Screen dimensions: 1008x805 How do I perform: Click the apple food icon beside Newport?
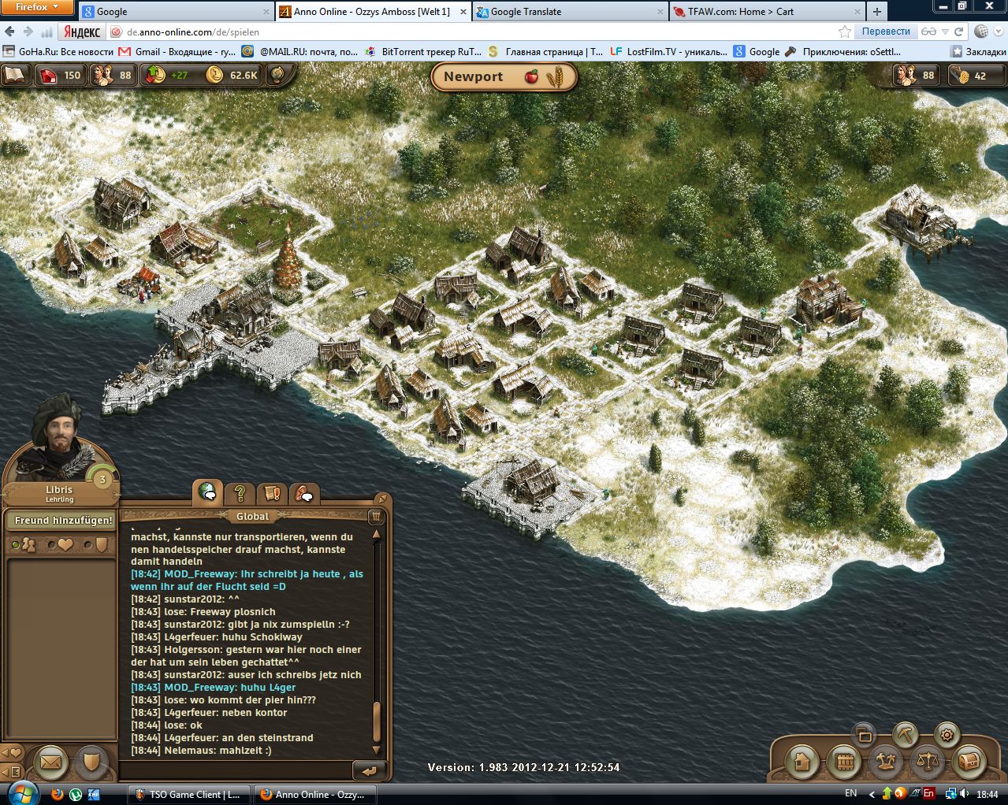531,76
